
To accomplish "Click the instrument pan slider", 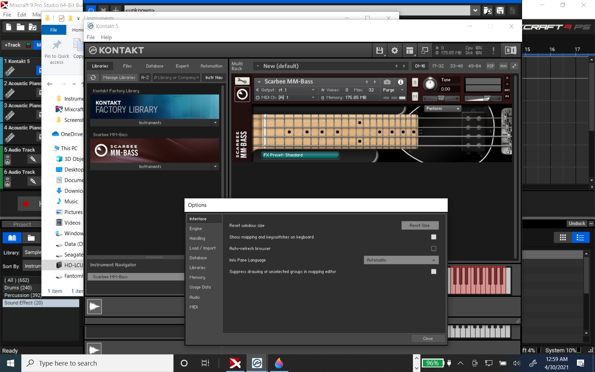I will (x=441, y=98).
